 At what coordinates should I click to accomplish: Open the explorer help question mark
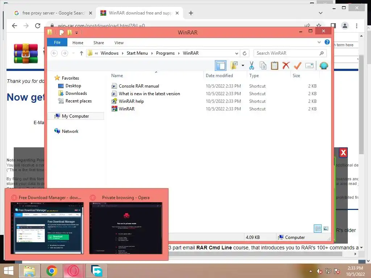(327, 42)
